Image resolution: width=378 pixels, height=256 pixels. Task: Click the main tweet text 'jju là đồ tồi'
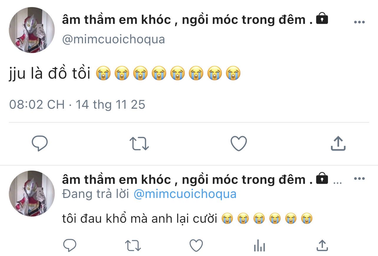[49, 74]
